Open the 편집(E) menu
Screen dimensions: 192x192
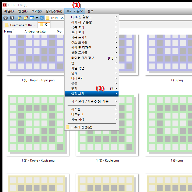click(x=23, y=11)
